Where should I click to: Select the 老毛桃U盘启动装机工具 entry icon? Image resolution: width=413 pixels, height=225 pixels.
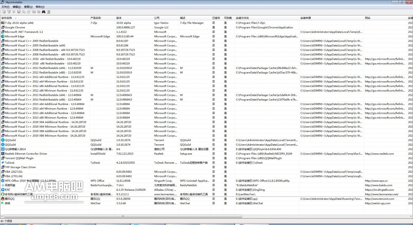[3, 194]
